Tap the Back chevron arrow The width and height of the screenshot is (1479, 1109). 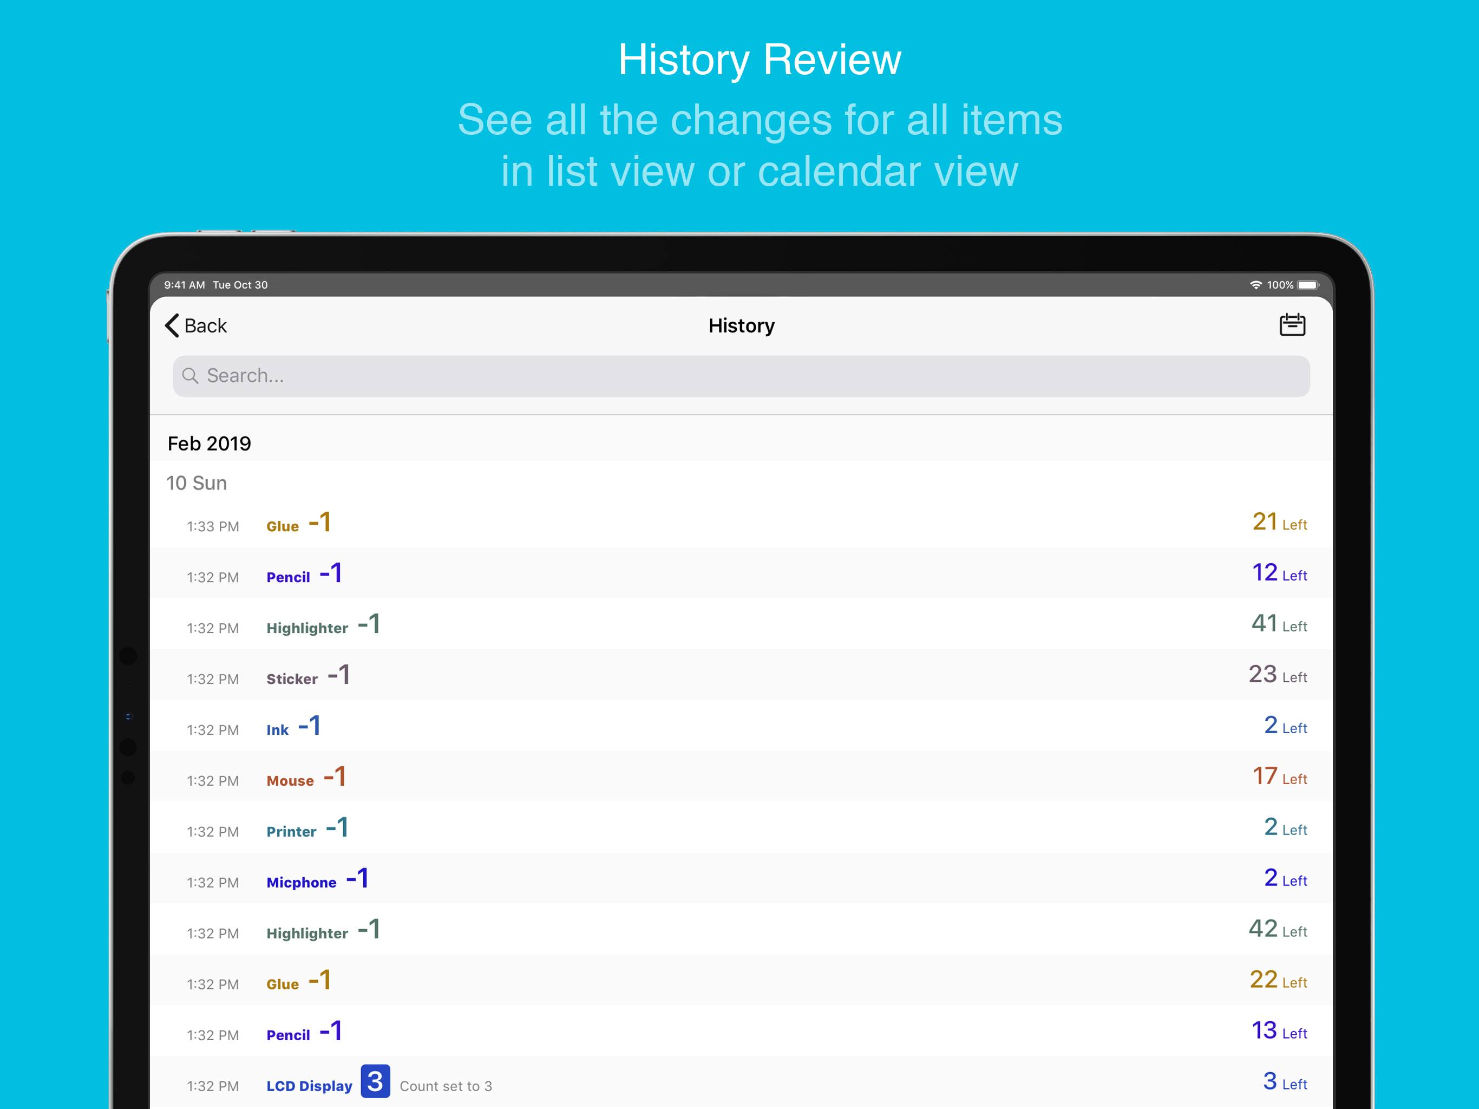(173, 326)
